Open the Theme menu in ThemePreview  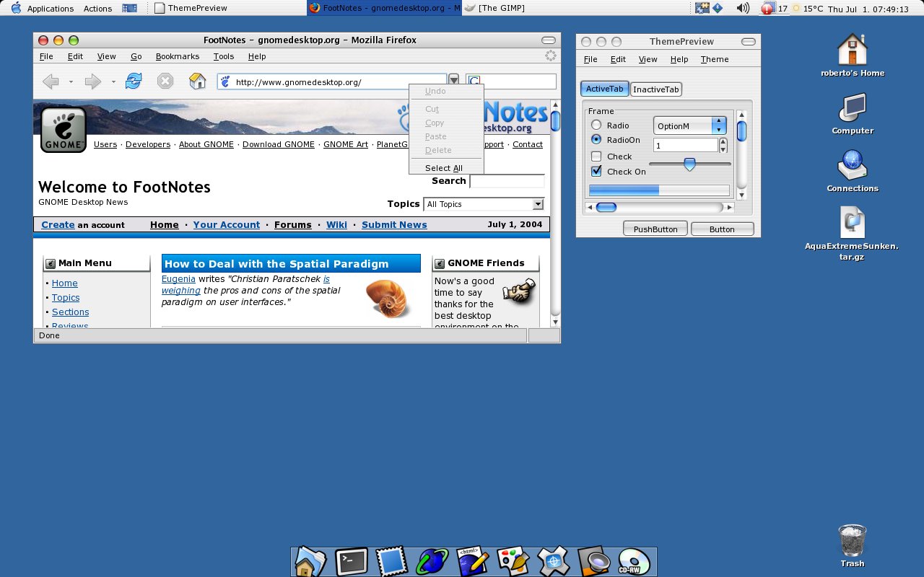[x=715, y=59]
